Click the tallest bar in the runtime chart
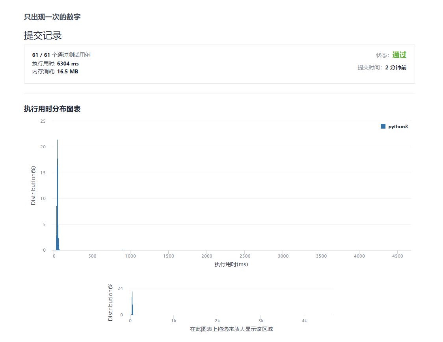Viewport: 443px width, 342px height. pyautogui.click(x=58, y=195)
